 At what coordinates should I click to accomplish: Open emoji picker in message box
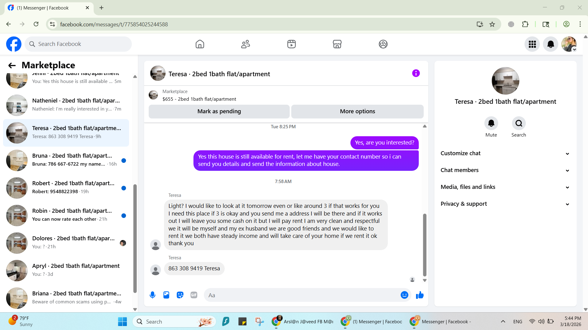click(404, 295)
